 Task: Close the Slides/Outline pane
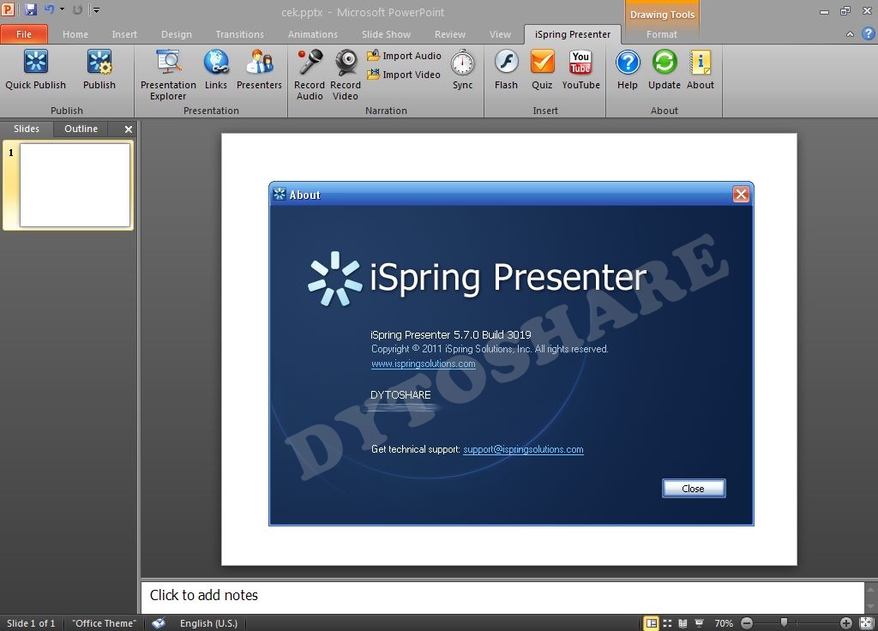coord(129,129)
